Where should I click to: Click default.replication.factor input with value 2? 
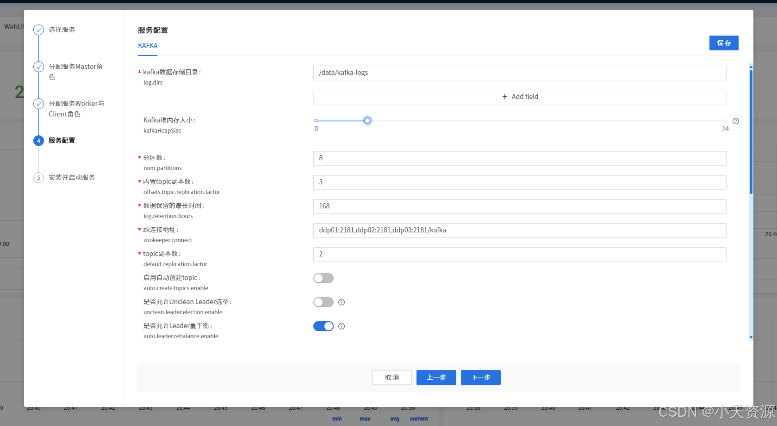tap(520, 255)
